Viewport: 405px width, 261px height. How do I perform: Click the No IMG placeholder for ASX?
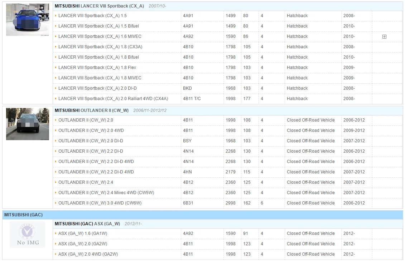(27, 235)
